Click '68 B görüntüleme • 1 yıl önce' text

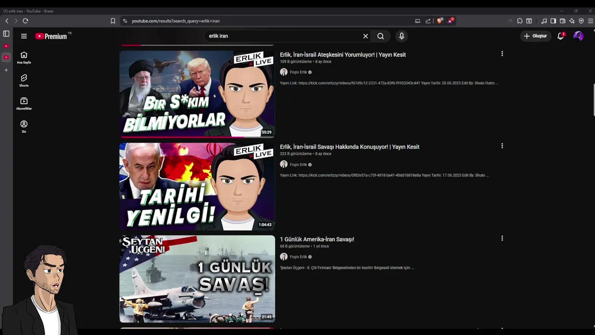304,246
